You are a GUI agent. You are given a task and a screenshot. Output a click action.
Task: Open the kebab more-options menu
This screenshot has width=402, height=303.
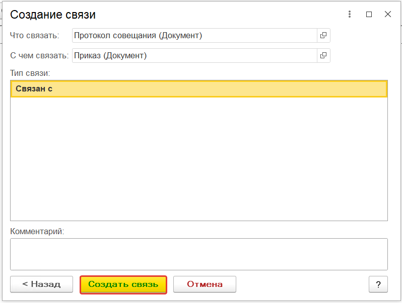pos(350,15)
